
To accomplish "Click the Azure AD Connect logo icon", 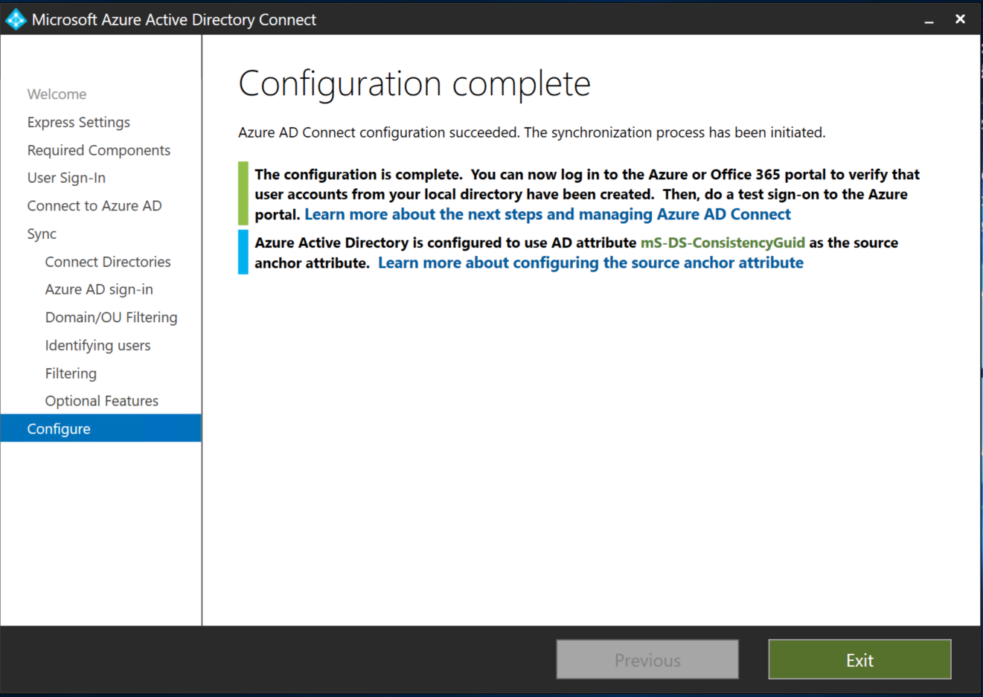I will coord(15,19).
